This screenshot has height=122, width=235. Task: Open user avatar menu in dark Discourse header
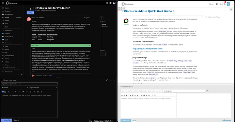(114, 3)
